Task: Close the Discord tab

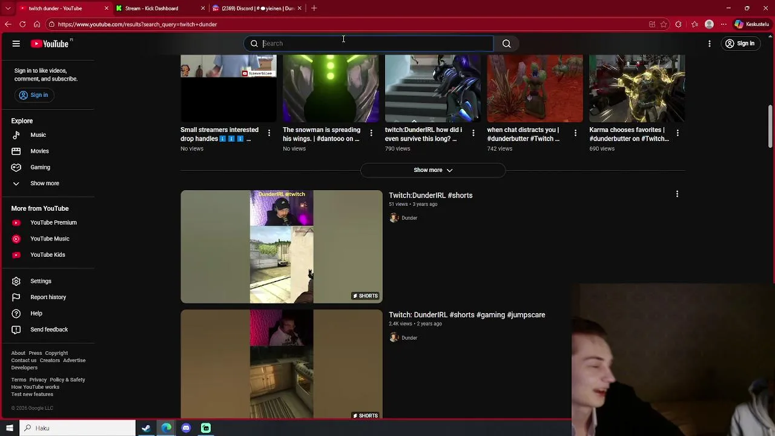Action: click(x=299, y=8)
